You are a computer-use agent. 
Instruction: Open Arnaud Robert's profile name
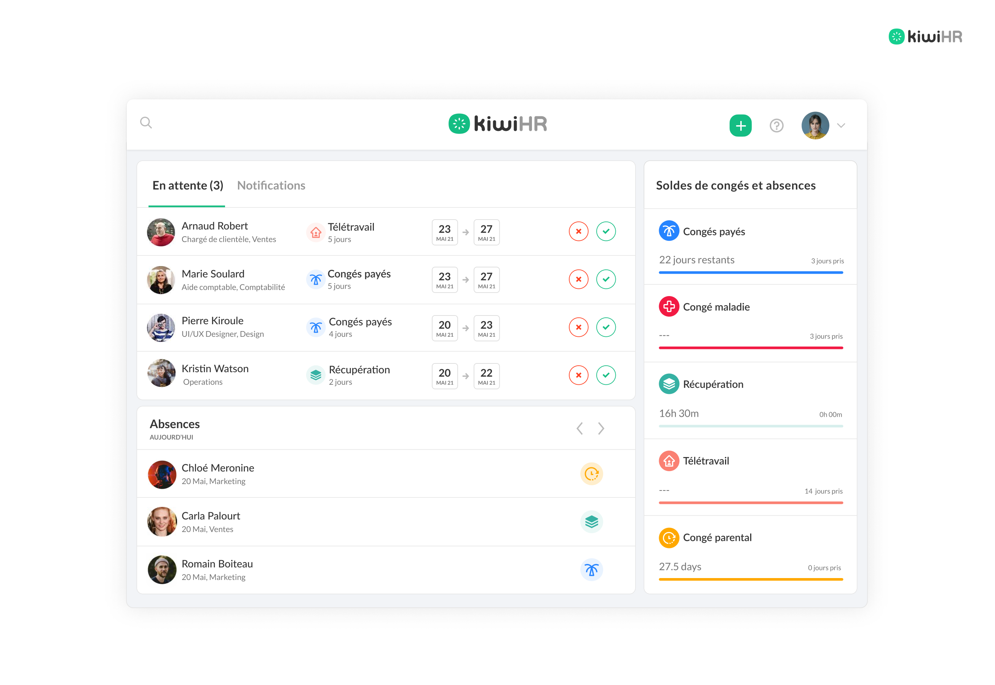(x=214, y=226)
